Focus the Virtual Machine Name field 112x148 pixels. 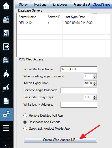[x=79, y=69]
